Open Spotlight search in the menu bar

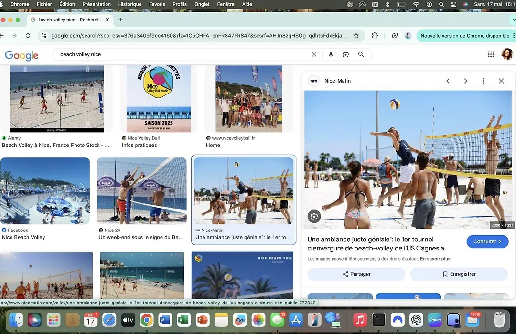441,4
